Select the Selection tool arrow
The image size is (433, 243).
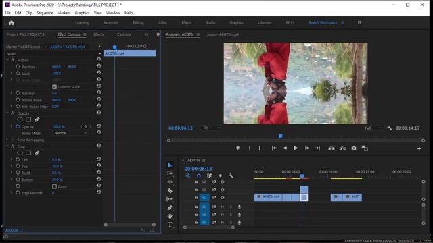[x=170, y=165]
